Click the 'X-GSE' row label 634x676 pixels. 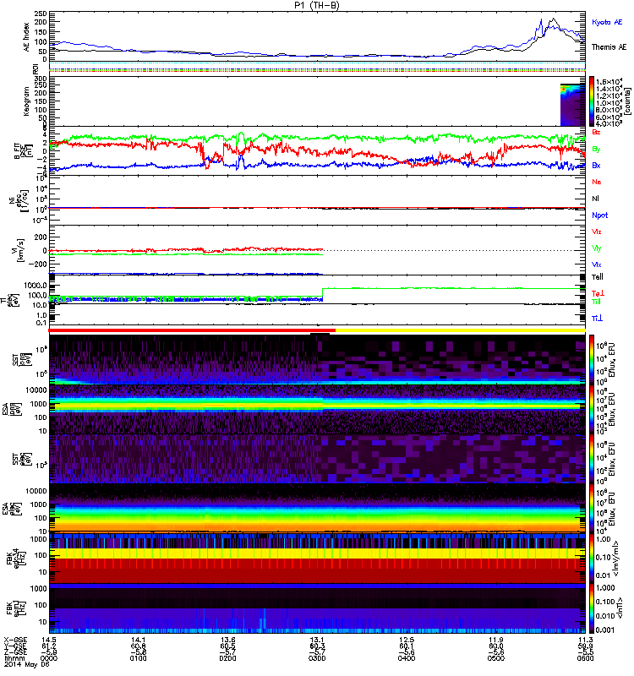pos(15,640)
